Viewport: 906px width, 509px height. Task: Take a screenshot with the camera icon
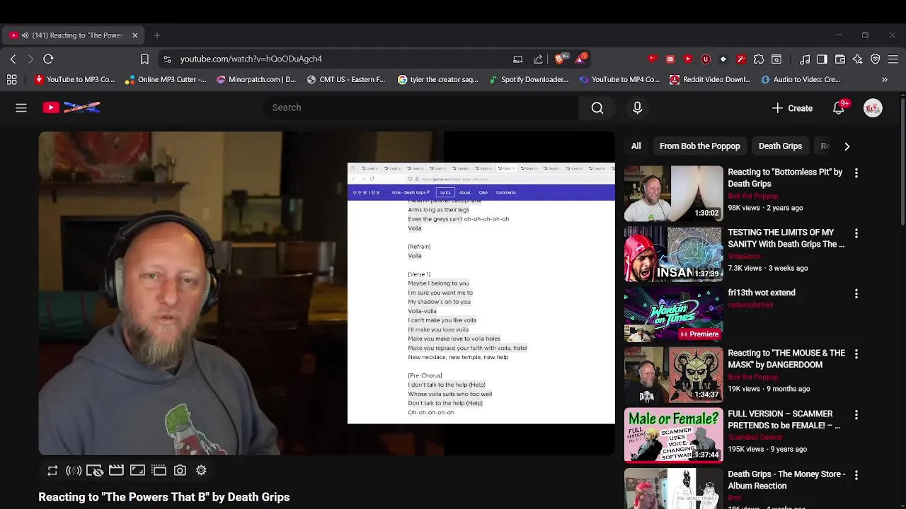(180, 470)
